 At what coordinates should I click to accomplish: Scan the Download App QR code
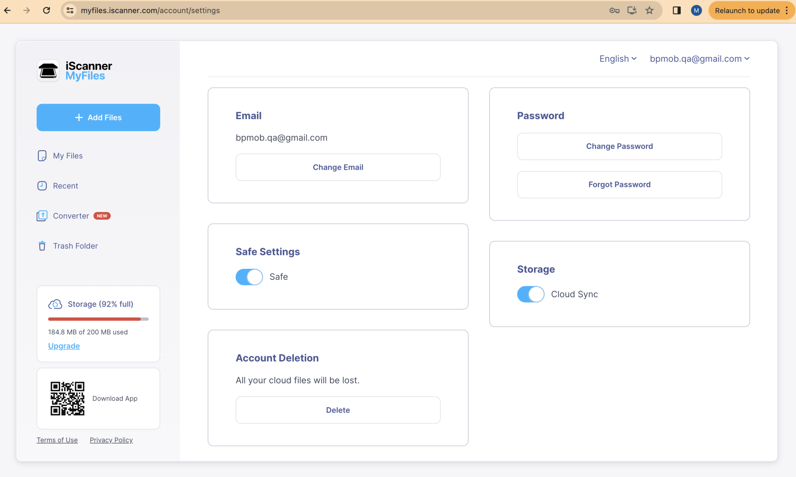(x=67, y=399)
